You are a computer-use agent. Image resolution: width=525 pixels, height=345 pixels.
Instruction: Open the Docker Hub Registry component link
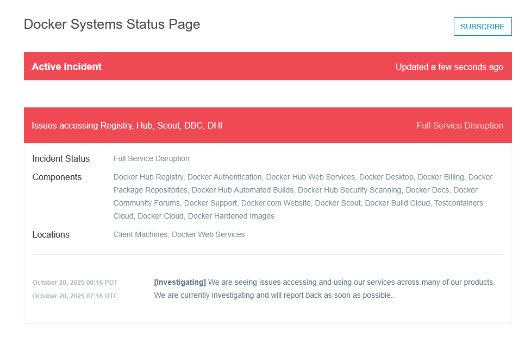tap(148, 177)
